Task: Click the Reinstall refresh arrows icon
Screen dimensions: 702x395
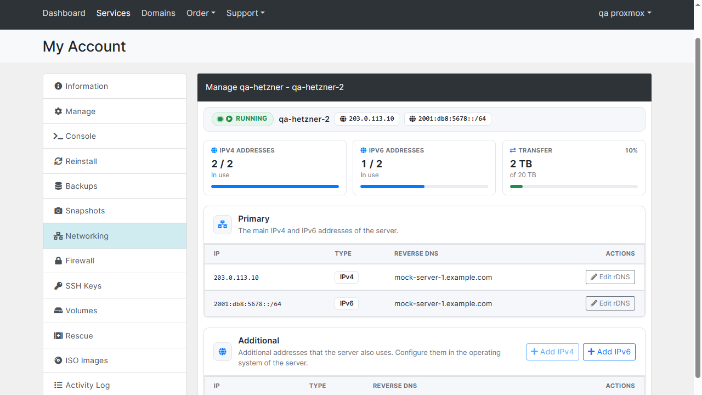Action: coord(58,161)
